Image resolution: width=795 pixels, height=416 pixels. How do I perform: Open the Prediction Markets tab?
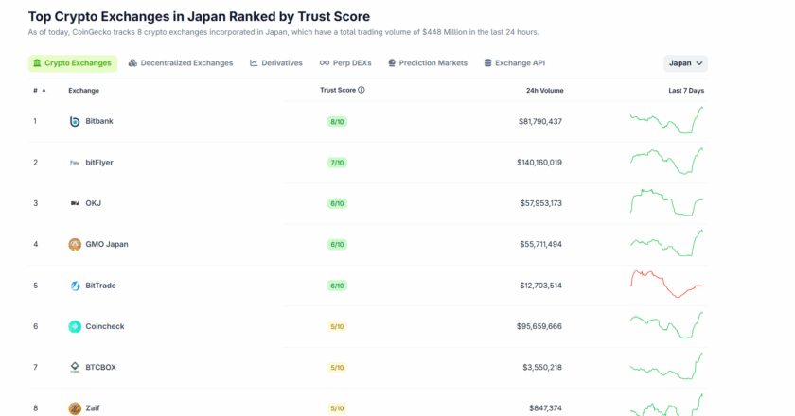[428, 63]
